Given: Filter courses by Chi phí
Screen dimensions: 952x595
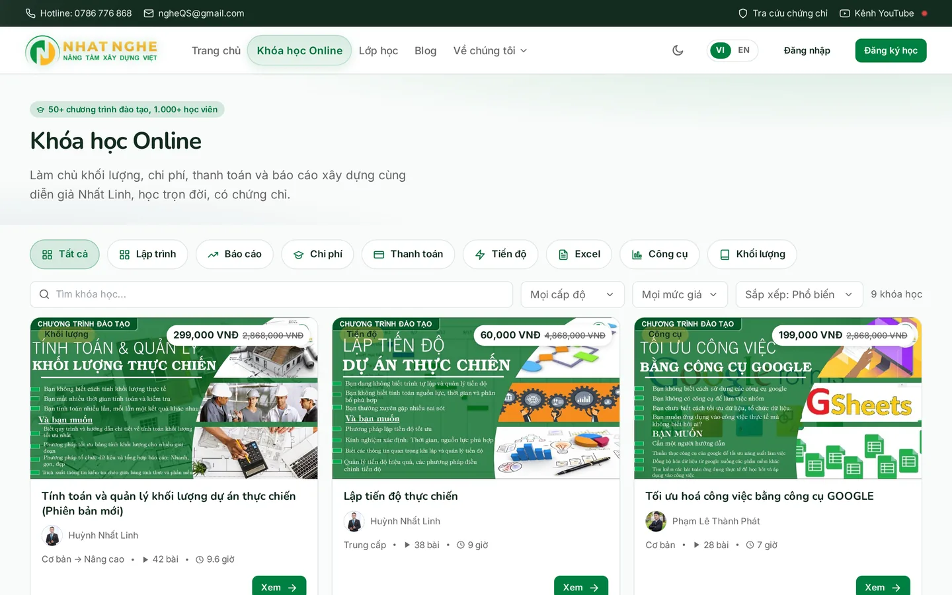Looking at the screenshot, I should click(317, 255).
